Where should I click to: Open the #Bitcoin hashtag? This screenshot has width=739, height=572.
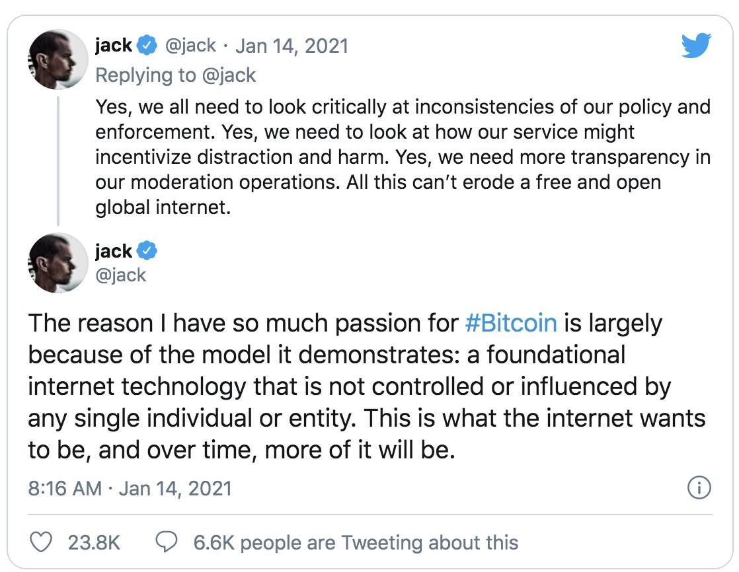511,323
